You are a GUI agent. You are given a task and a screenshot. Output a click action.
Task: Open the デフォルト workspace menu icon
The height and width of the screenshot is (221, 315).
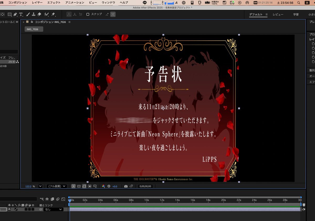[x=266, y=14]
